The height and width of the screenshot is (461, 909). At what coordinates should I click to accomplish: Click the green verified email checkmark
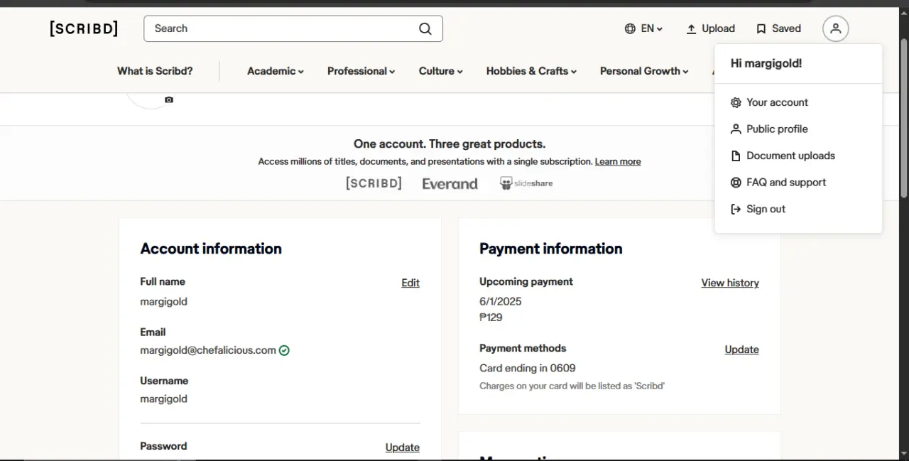point(284,350)
